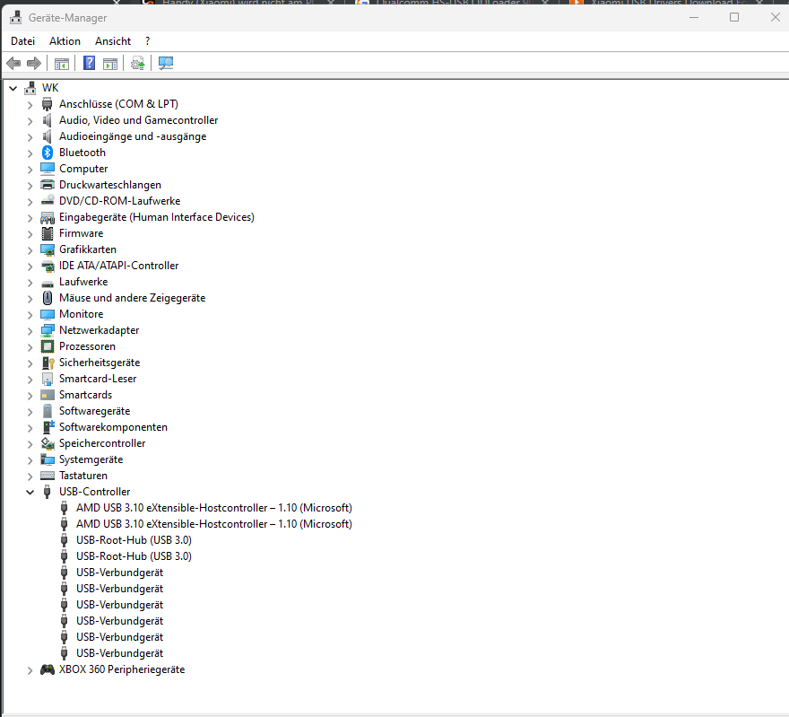Expand Audio, Video und Gamecontroller category
The image size is (789, 717).
click(x=30, y=121)
